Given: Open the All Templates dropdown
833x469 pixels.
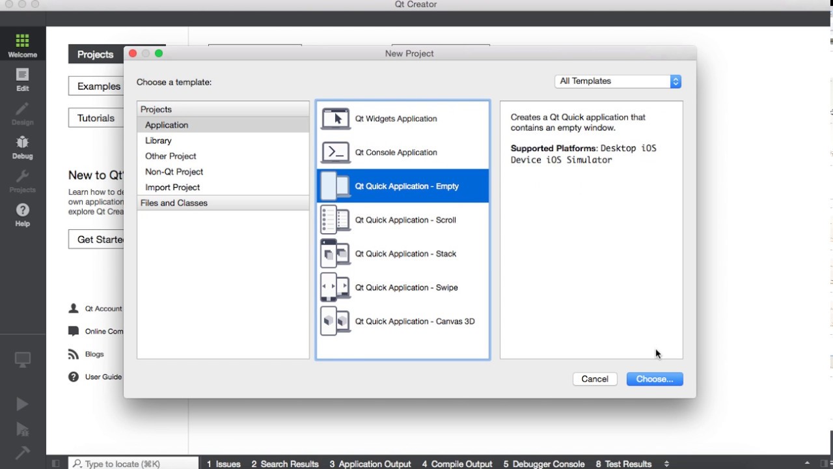Looking at the screenshot, I should point(618,81).
